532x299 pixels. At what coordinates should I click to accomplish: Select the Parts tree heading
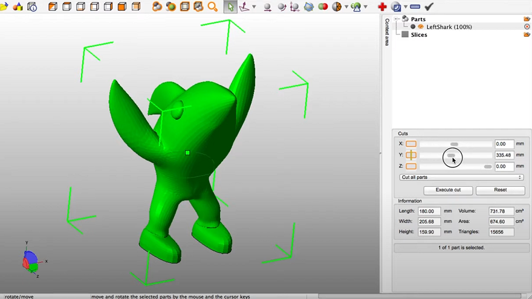(418, 19)
